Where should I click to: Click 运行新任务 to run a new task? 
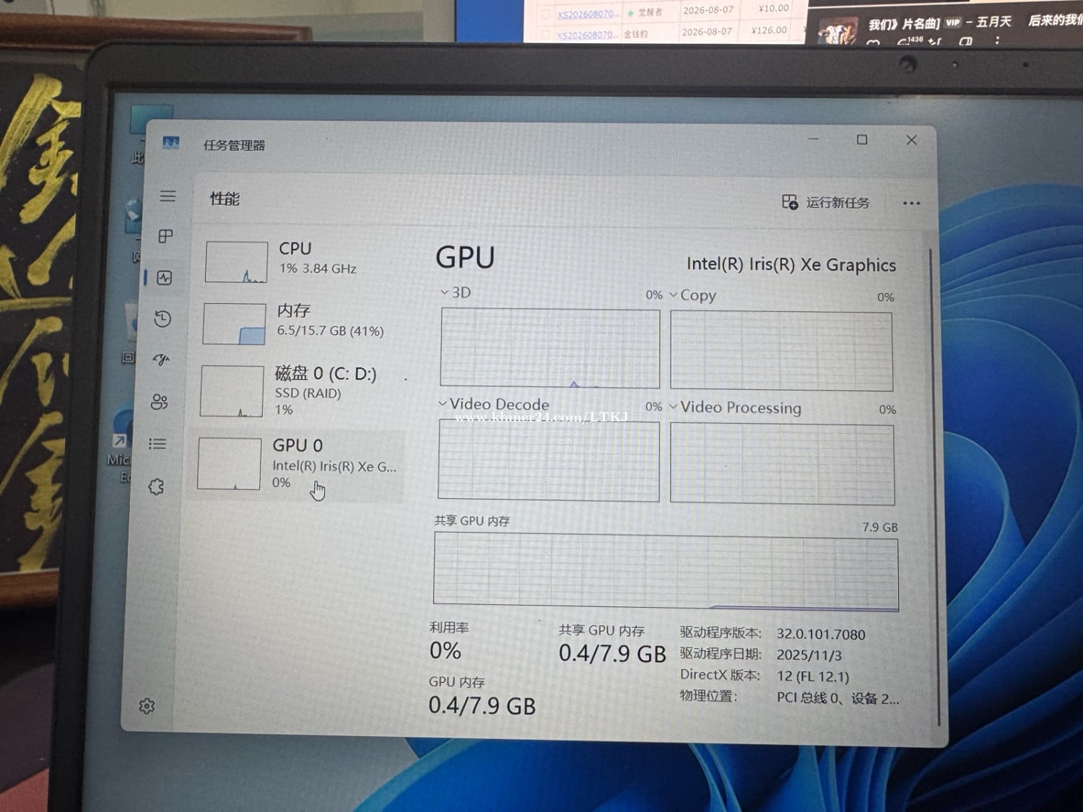[838, 203]
